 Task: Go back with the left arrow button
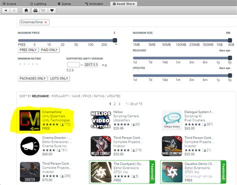pos(6,10)
